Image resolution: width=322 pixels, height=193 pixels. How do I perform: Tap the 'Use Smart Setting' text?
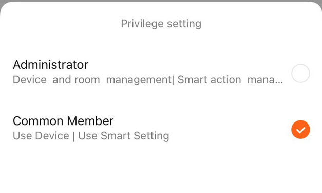coord(124,136)
